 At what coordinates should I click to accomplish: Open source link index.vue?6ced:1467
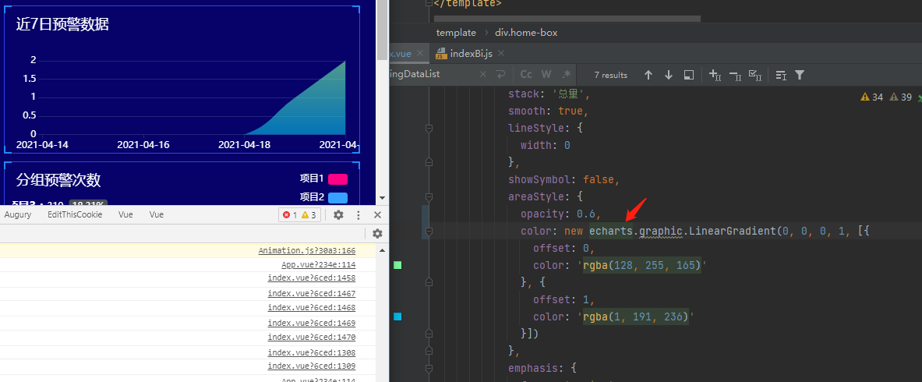pos(312,293)
